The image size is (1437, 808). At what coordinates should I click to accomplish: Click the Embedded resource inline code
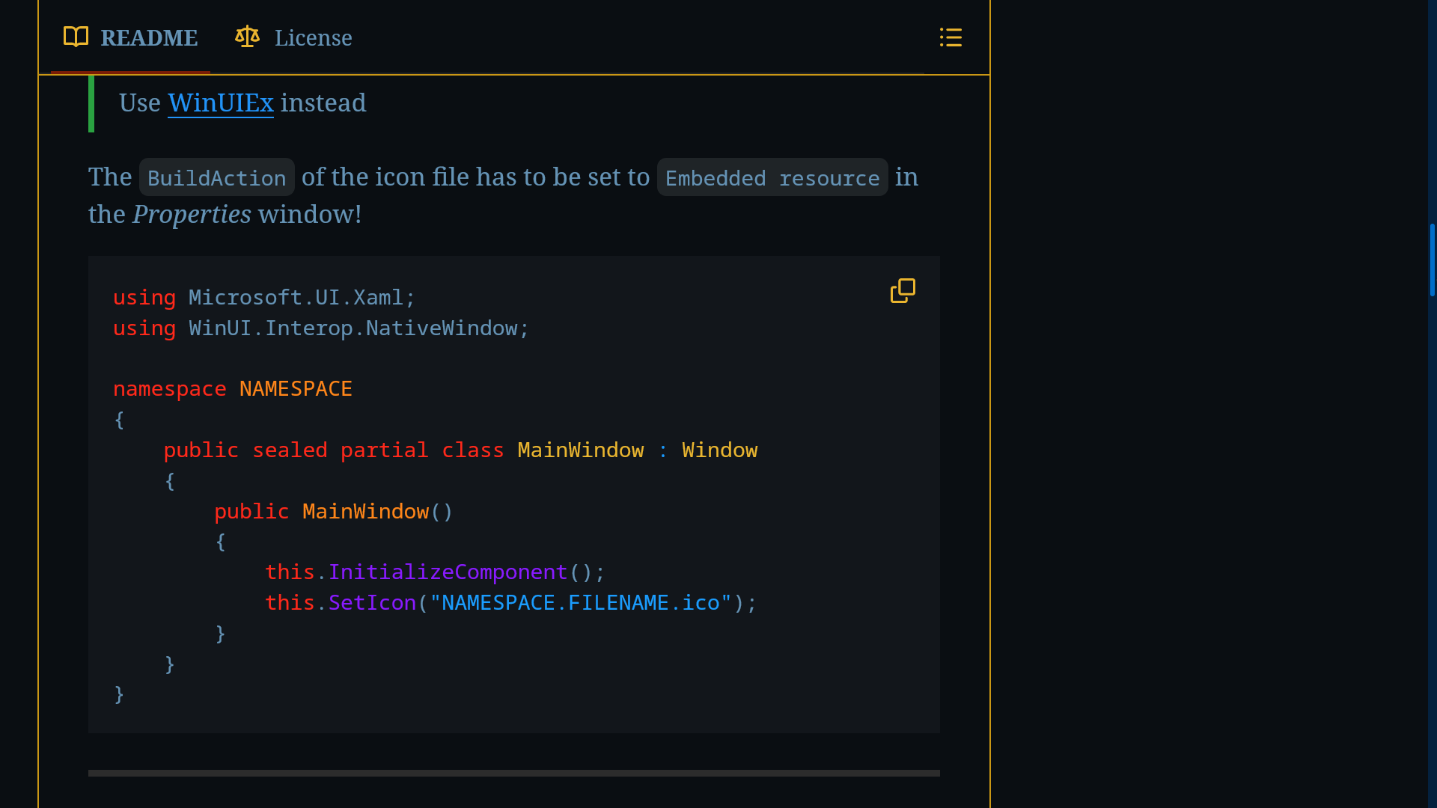click(772, 178)
